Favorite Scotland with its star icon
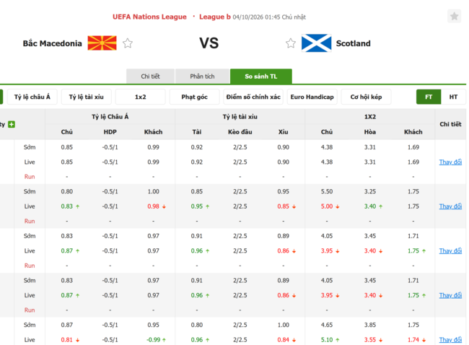The height and width of the screenshot is (345, 469). coord(291,43)
